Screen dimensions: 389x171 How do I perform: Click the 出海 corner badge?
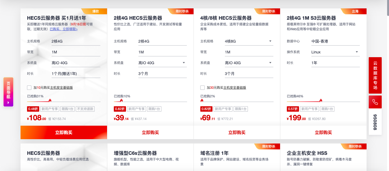354,11
